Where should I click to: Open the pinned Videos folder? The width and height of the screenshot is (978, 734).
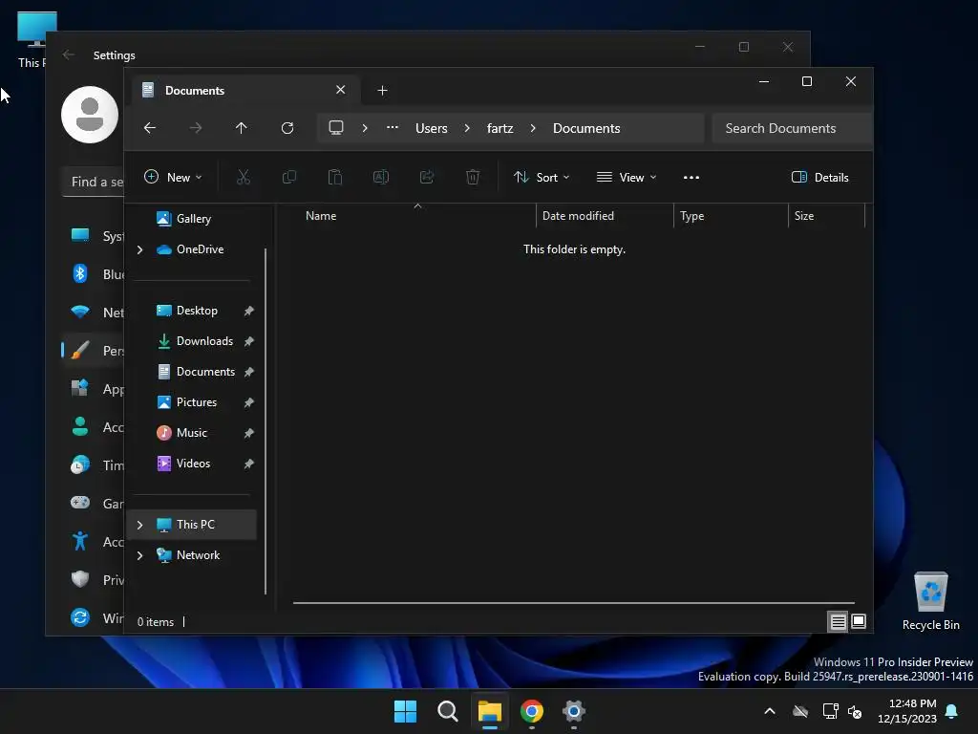pyautogui.click(x=193, y=464)
